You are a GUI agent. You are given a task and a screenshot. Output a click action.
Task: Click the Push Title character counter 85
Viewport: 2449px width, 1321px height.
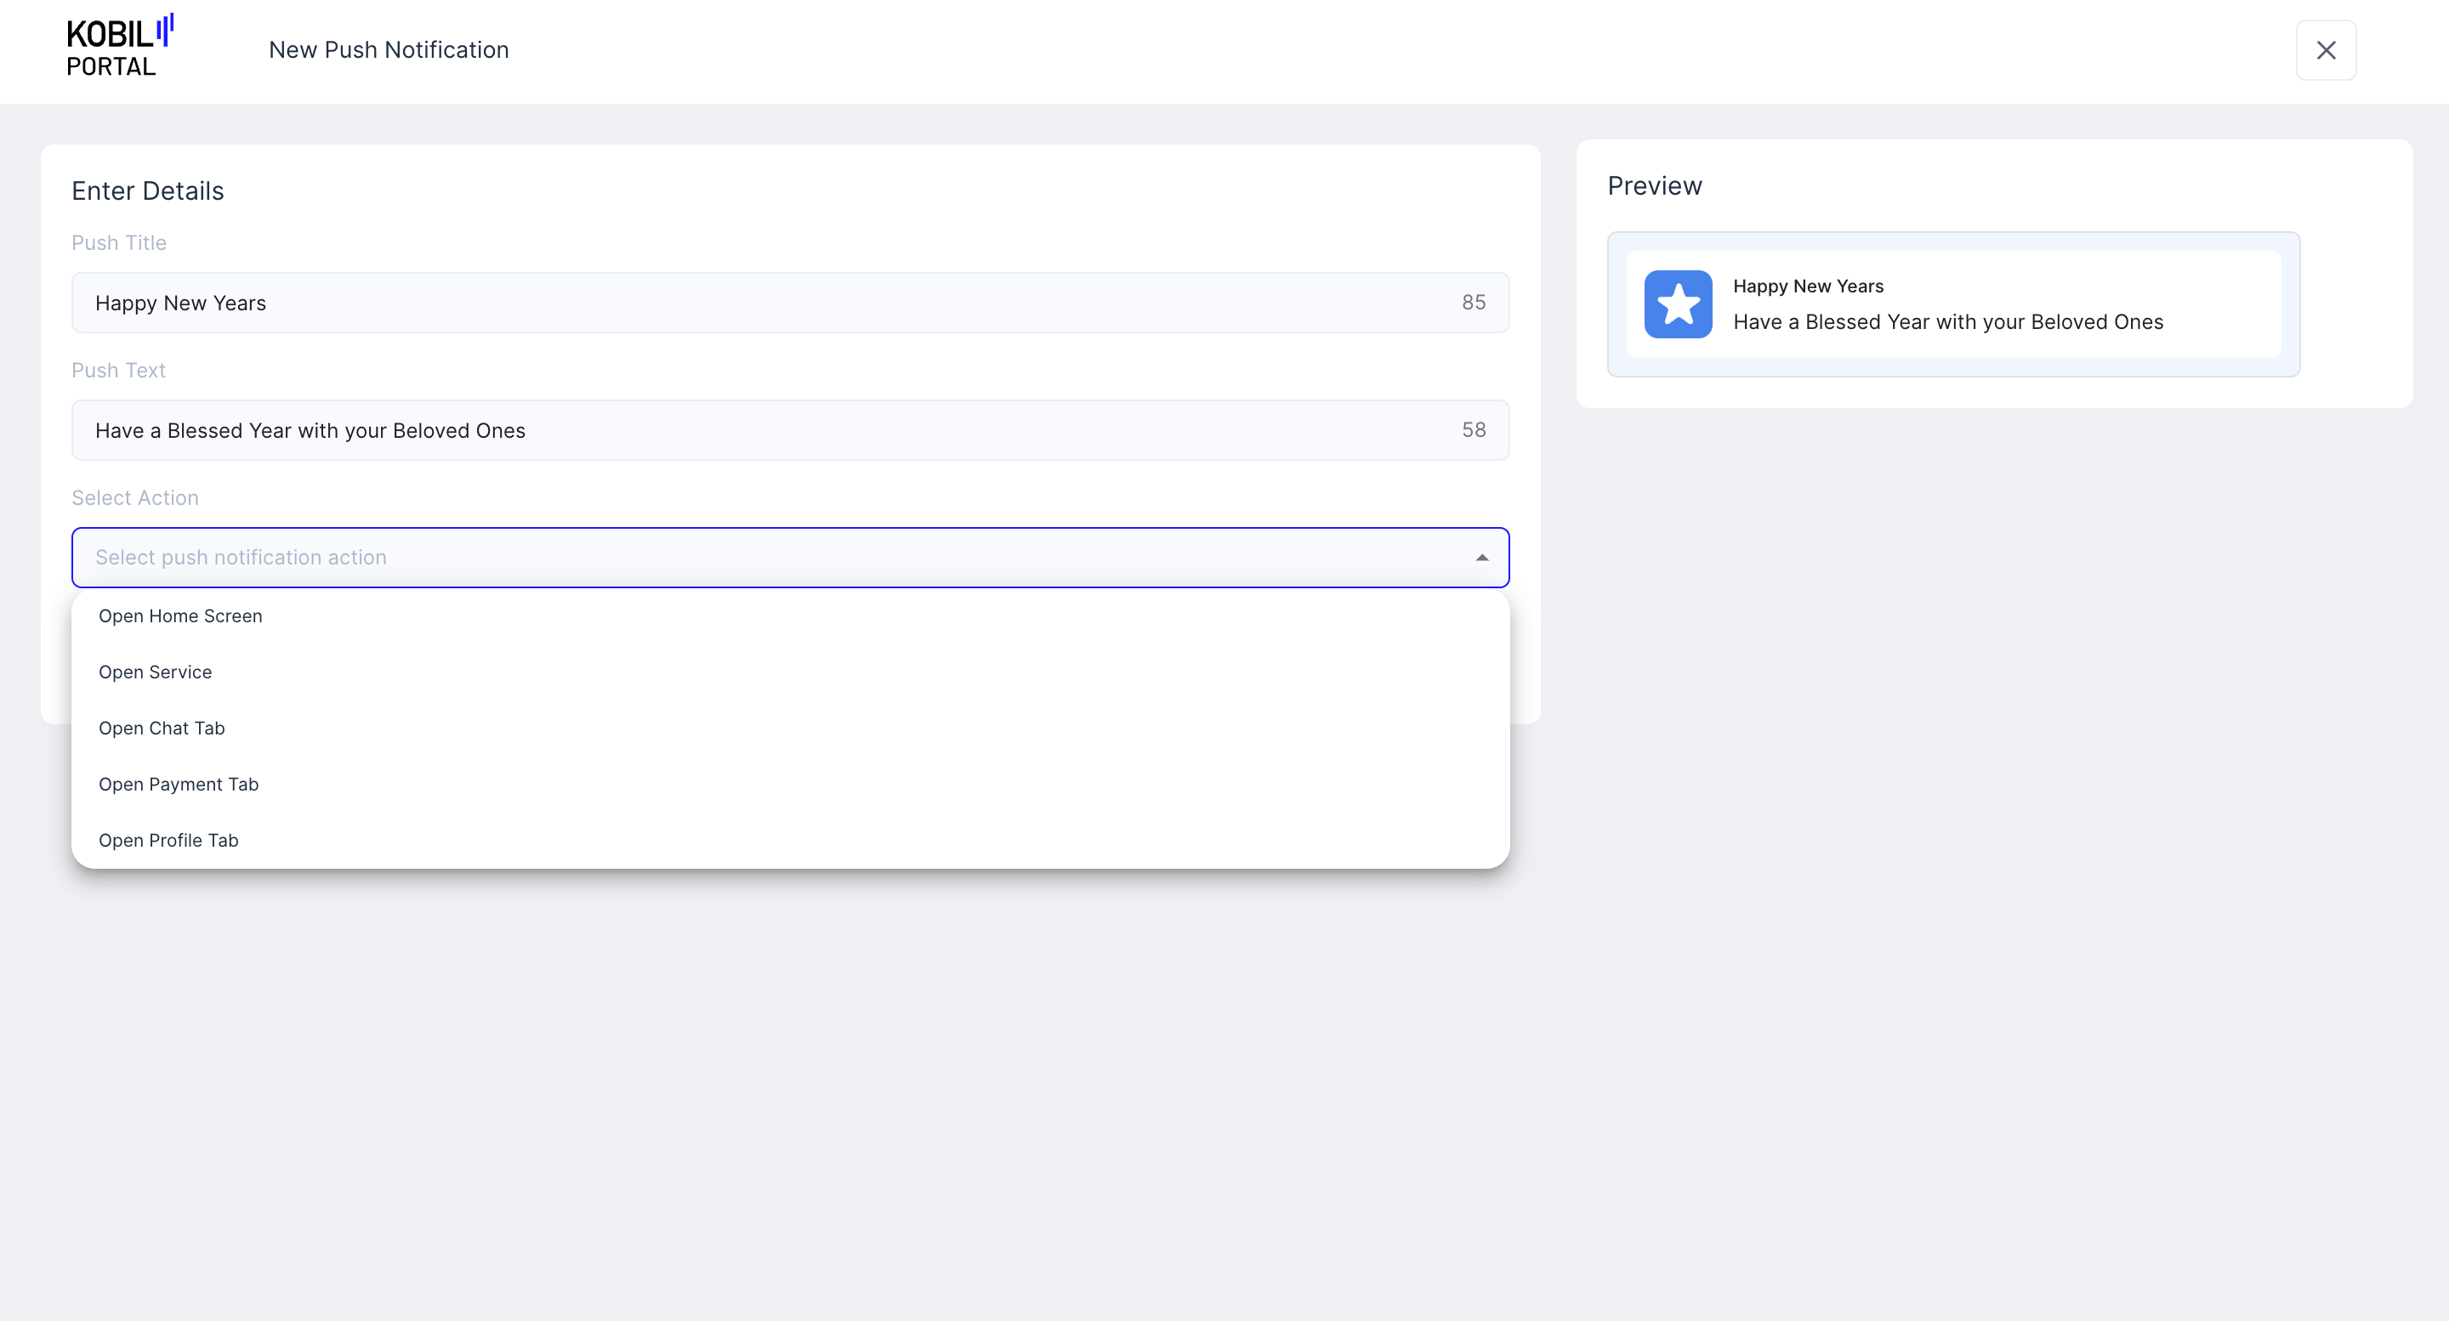click(x=1473, y=303)
